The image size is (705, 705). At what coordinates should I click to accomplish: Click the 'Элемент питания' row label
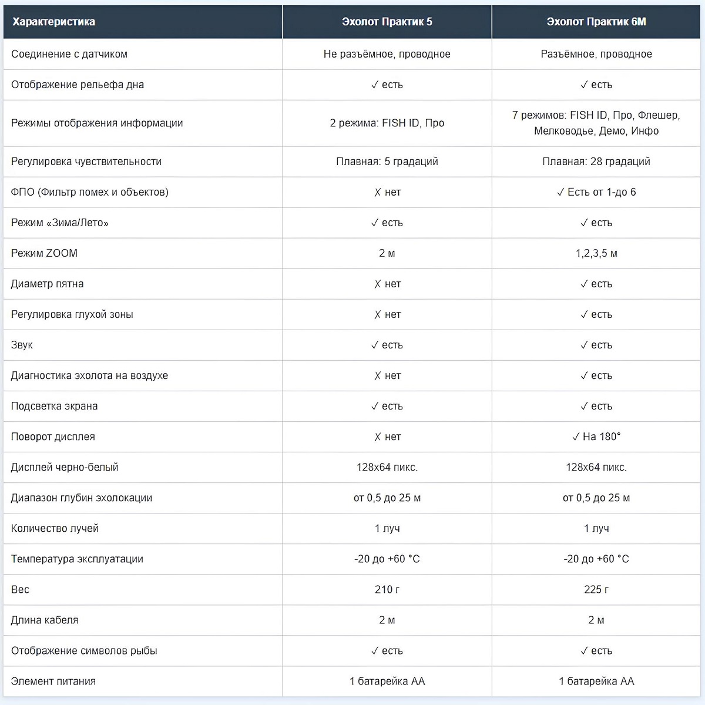53,681
